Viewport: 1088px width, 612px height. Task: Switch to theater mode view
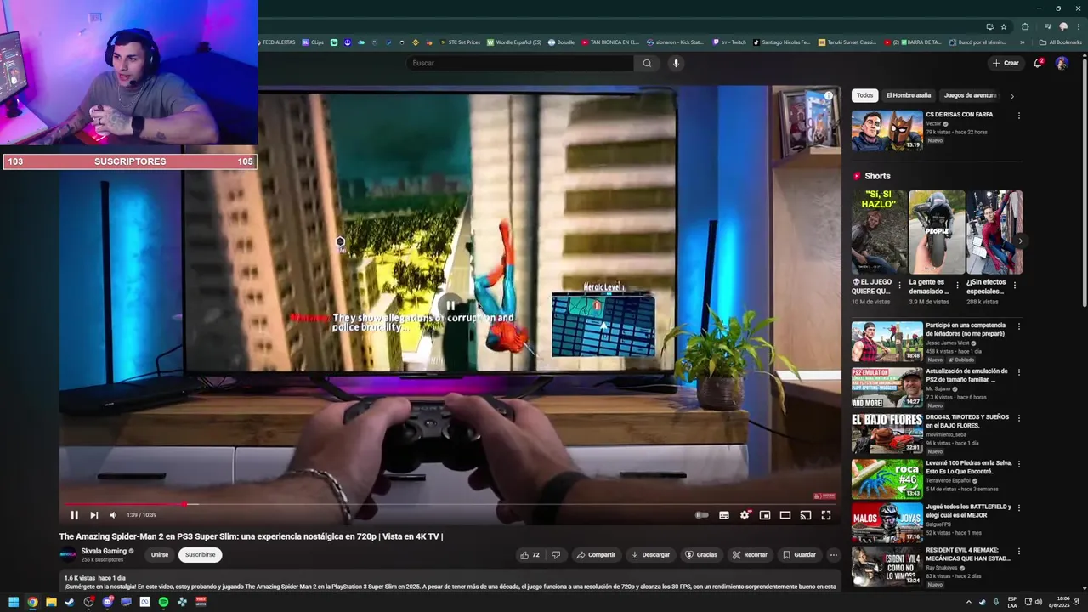point(785,515)
